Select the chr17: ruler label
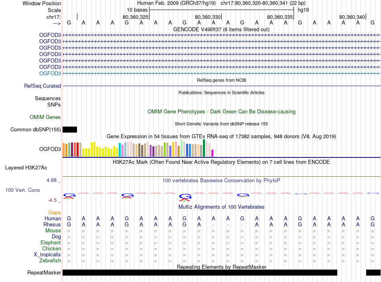The height and width of the screenshot is (282, 381). point(53,17)
